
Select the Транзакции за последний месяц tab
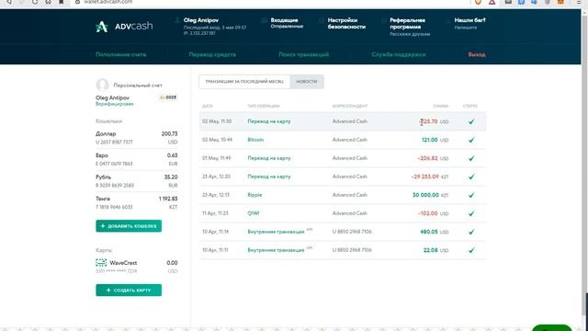[x=244, y=82]
